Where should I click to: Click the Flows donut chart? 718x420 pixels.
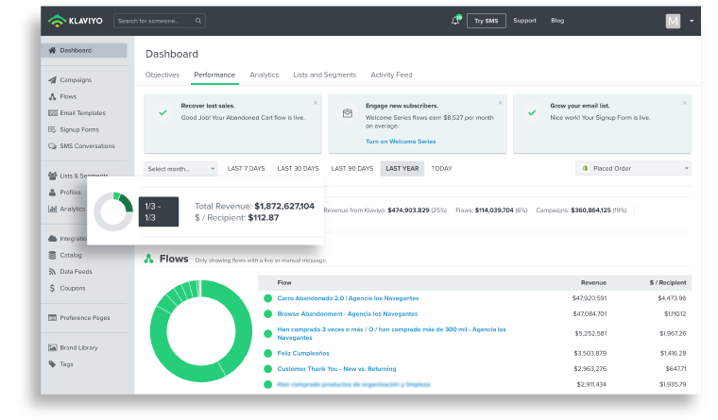pyautogui.click(x=201, y=330)
